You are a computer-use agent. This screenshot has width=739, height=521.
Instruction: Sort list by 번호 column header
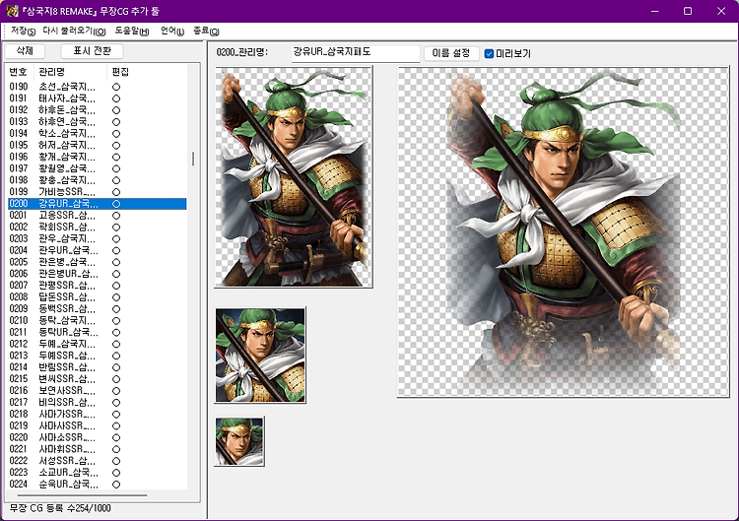[x=19, y=72]
